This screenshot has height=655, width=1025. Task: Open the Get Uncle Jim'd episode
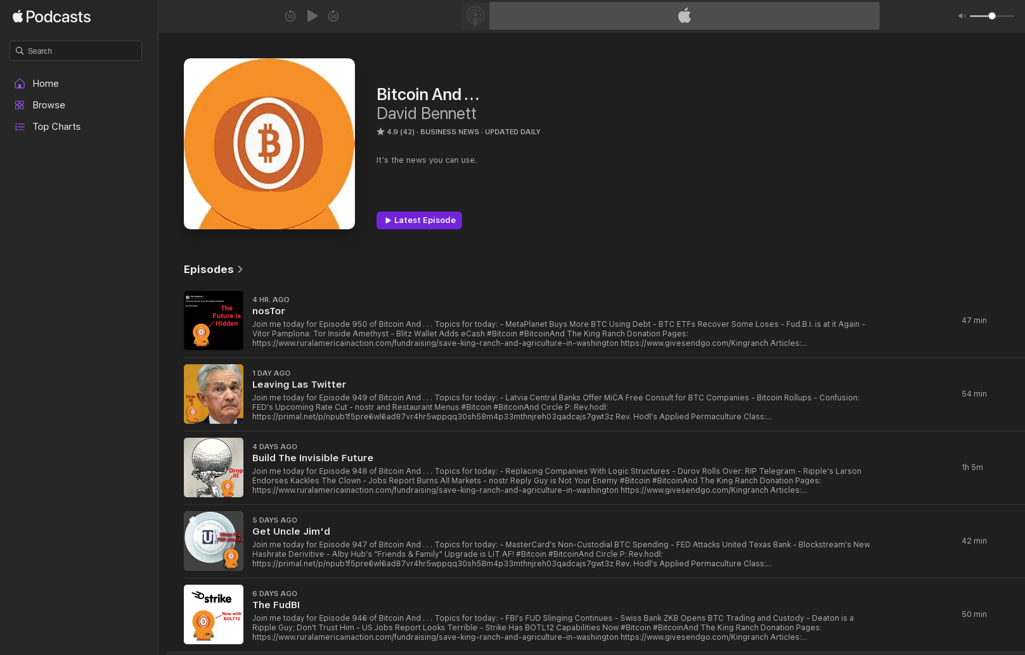click(291, 531)
